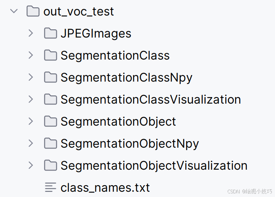The image size is (275, 197).
Task: Select the SegmentationClassVisualization folder name
Action: click(151, 100)
